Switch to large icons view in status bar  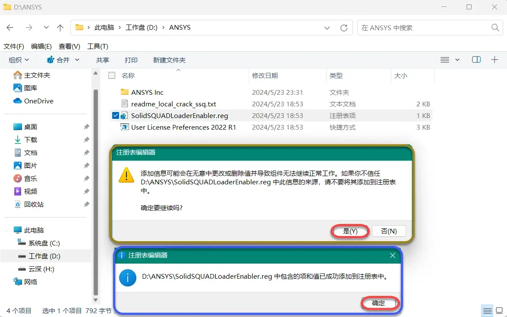[499, 311]
